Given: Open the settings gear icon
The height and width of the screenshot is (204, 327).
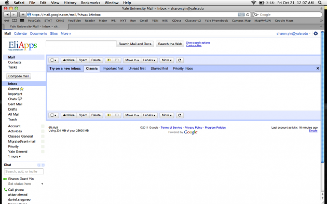Looking at the screenshot, I should point(316,33).
